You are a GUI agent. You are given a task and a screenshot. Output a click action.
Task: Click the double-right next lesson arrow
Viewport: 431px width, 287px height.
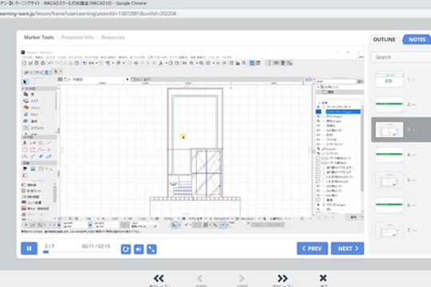point(283,278)
